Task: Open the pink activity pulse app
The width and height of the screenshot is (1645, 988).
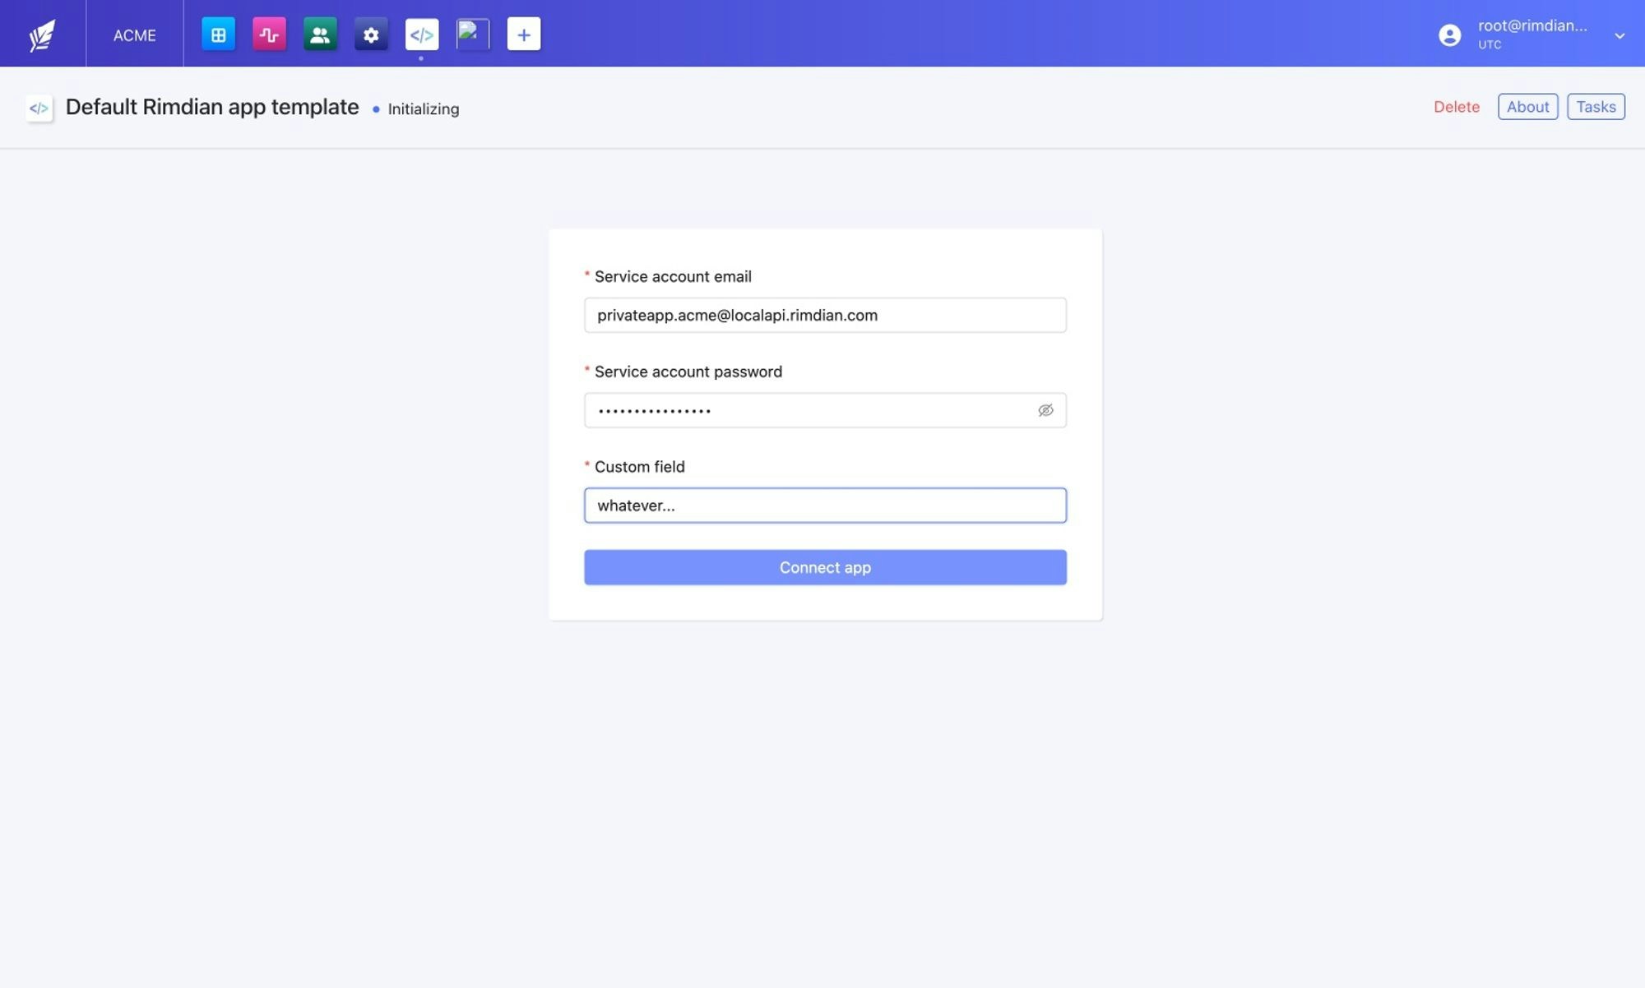Action: click(269, 35)
